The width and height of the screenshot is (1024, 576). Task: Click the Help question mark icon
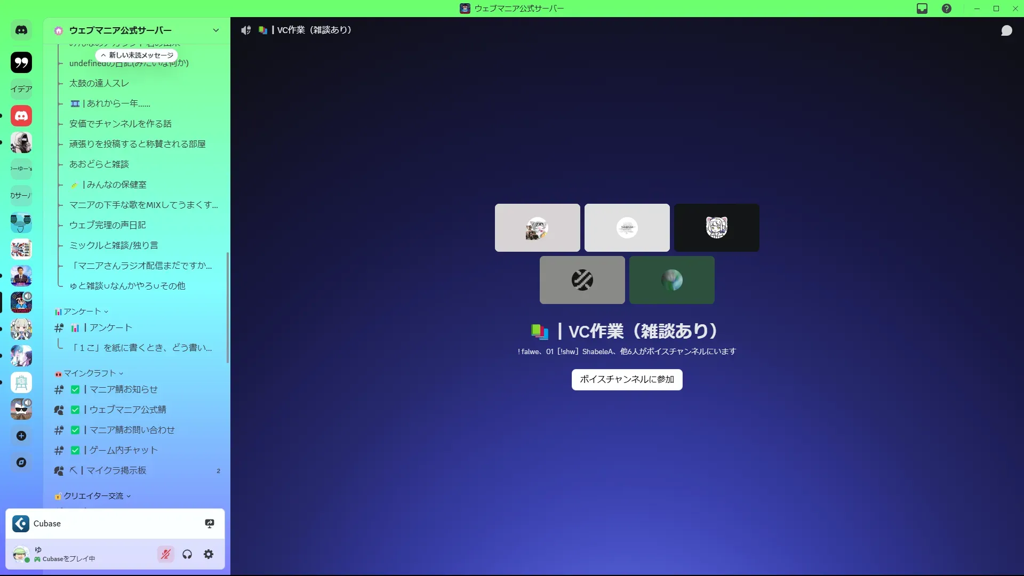tap(947, 9)
